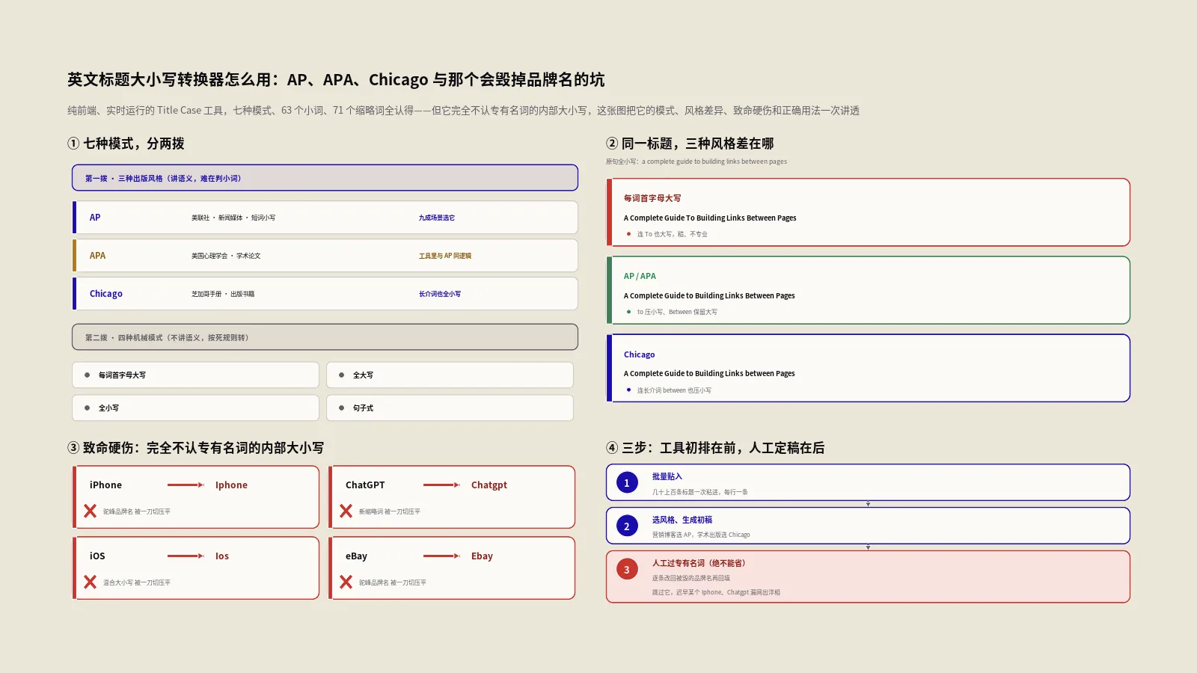This screenshot has width=1197, height=673.
Task: Choose the 句子式 mode card
Action: [450, 408]
